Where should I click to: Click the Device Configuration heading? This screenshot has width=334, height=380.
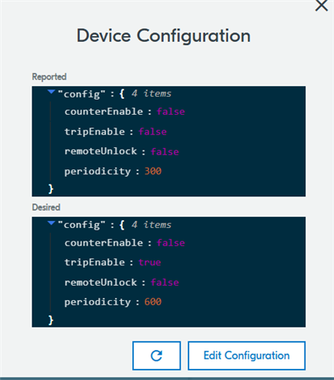click(164, 36)
